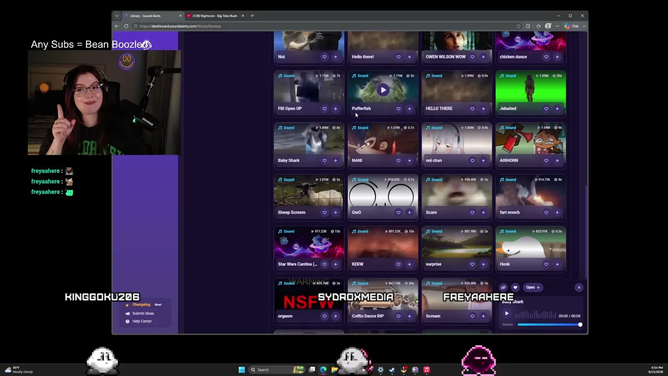Screen dimensions: 668x376
Task: Open the Windows Start menu
Action: [242, 370]
